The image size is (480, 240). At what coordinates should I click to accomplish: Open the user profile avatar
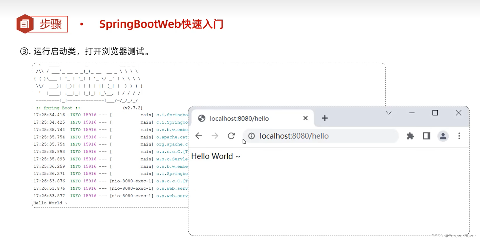pyautogui.click(x=443, y=136)
